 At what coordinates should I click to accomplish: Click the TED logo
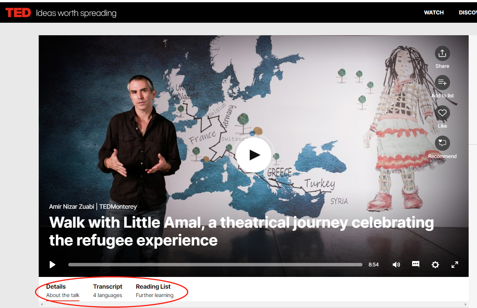coord(18,13)
